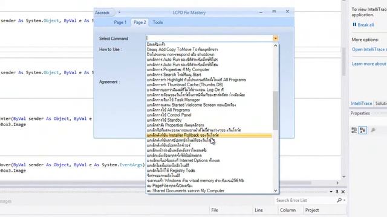The width and height of the screenshot is (387, 217).
Task: Open the Error List window position dropdown
Action: click(x=331, y=192)
